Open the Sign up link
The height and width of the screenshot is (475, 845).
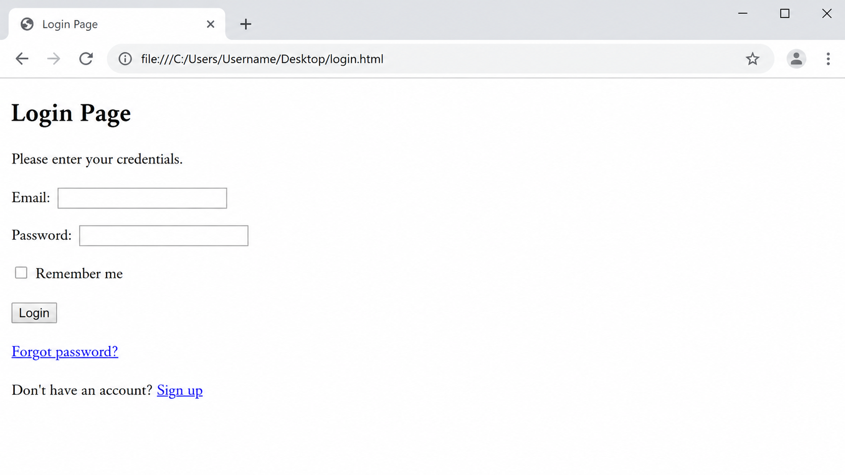[x=179, y=391]
